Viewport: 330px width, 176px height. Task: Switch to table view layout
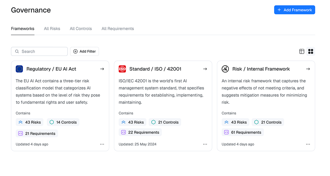click(302, 51)
